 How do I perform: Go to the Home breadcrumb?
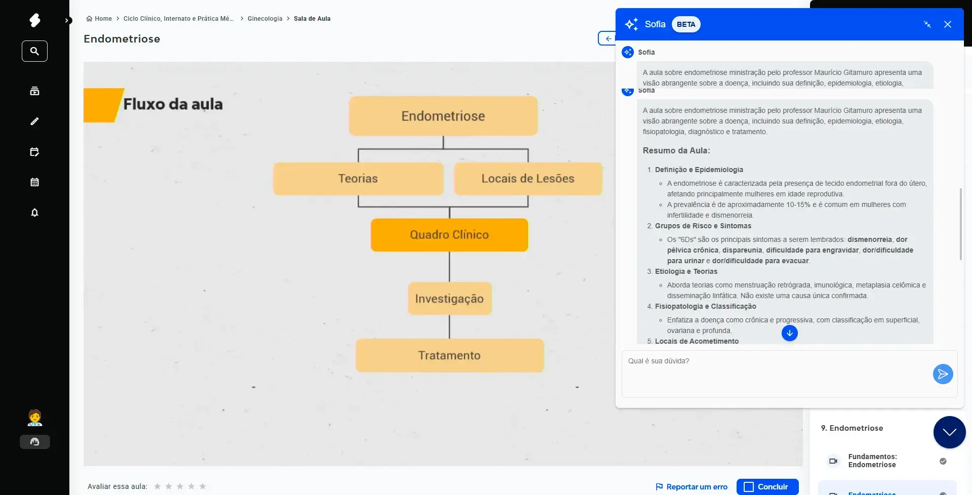click(99, 19)
